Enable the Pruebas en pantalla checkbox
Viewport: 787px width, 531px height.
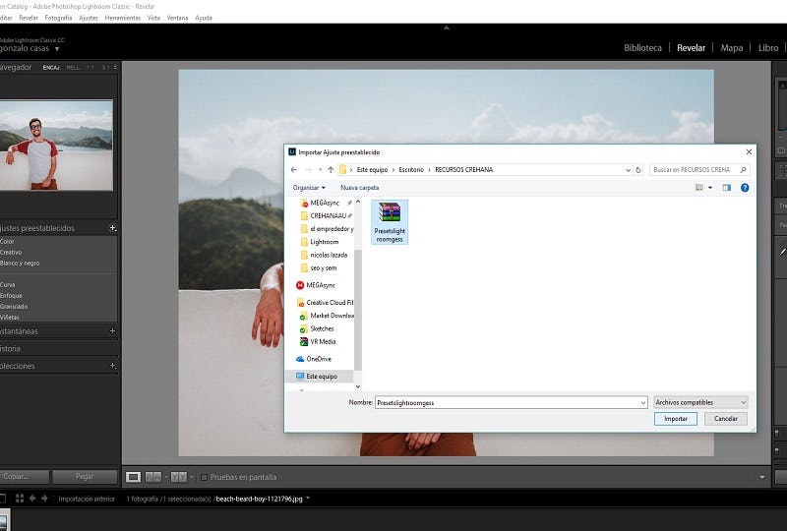click(204, 477)
